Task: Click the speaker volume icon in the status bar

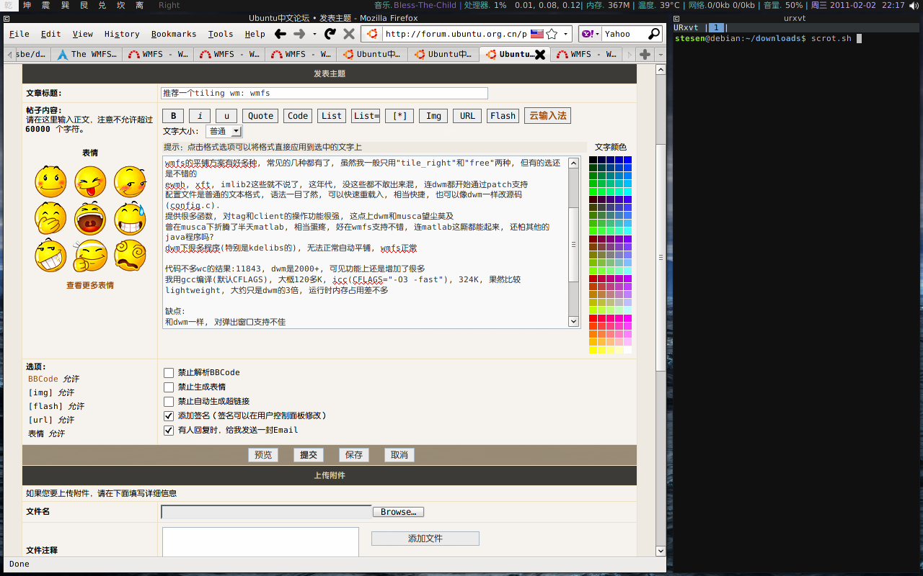Action: 914,5
